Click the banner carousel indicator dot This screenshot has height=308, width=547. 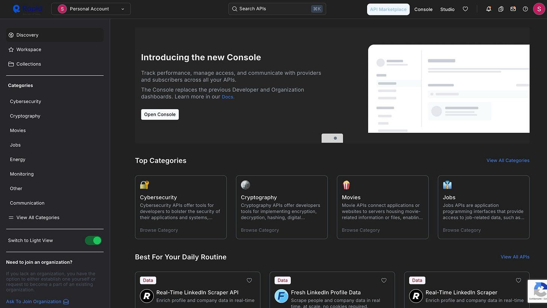click(x=335, y=138)
